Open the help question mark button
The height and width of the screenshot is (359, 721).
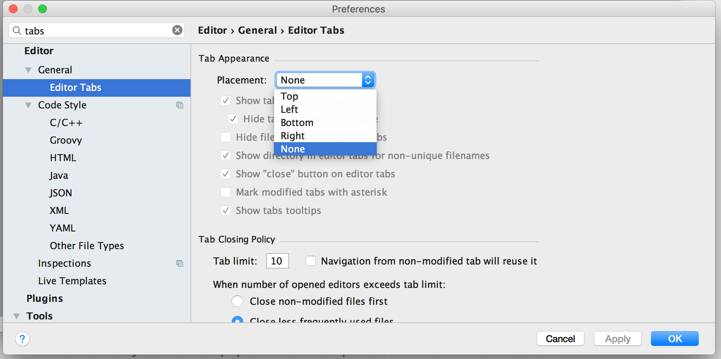tap(22, 339)
